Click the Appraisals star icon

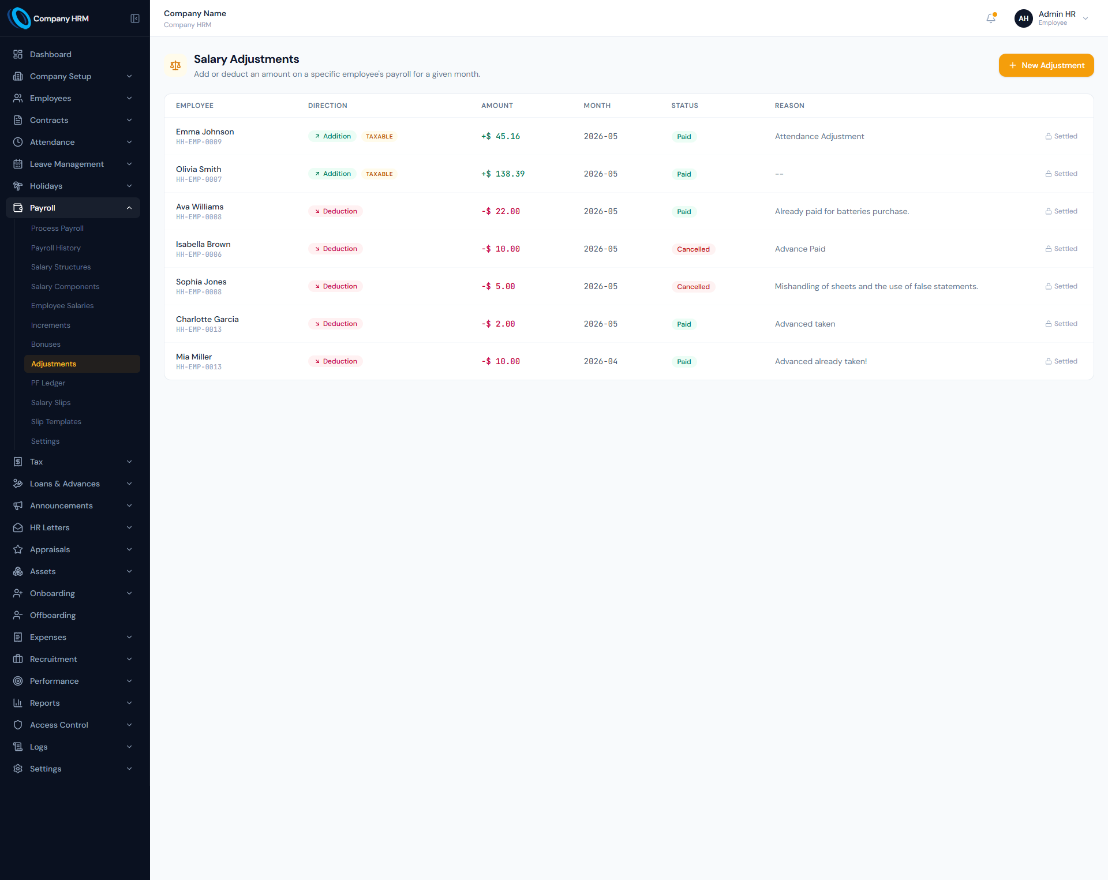(18, 549)
